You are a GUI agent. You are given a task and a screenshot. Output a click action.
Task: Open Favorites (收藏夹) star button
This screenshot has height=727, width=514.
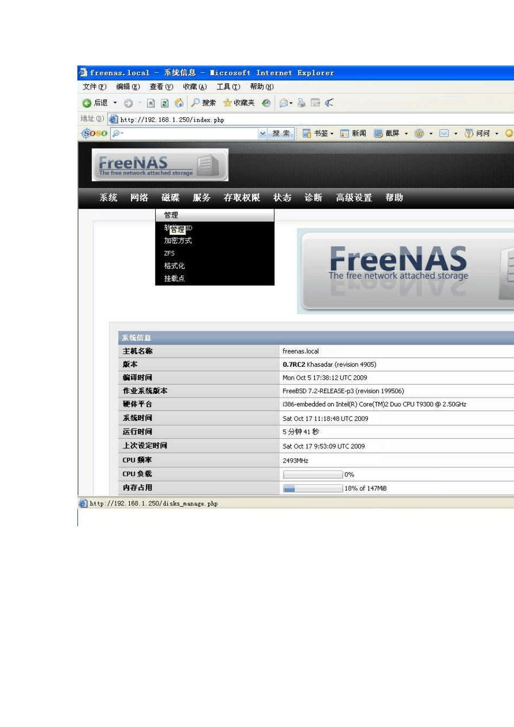(x=239, y=103)
